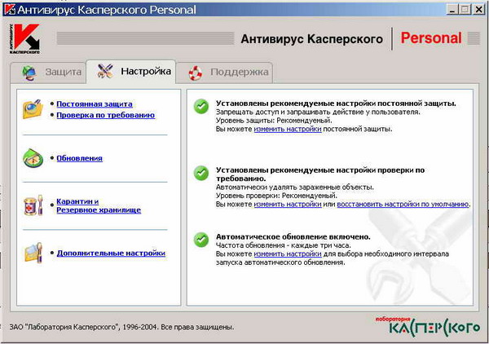The width and height of the screenshot is (489, 344).
Task: Click the Антивирус Касперского header title
Action: (x=312, y=39)
